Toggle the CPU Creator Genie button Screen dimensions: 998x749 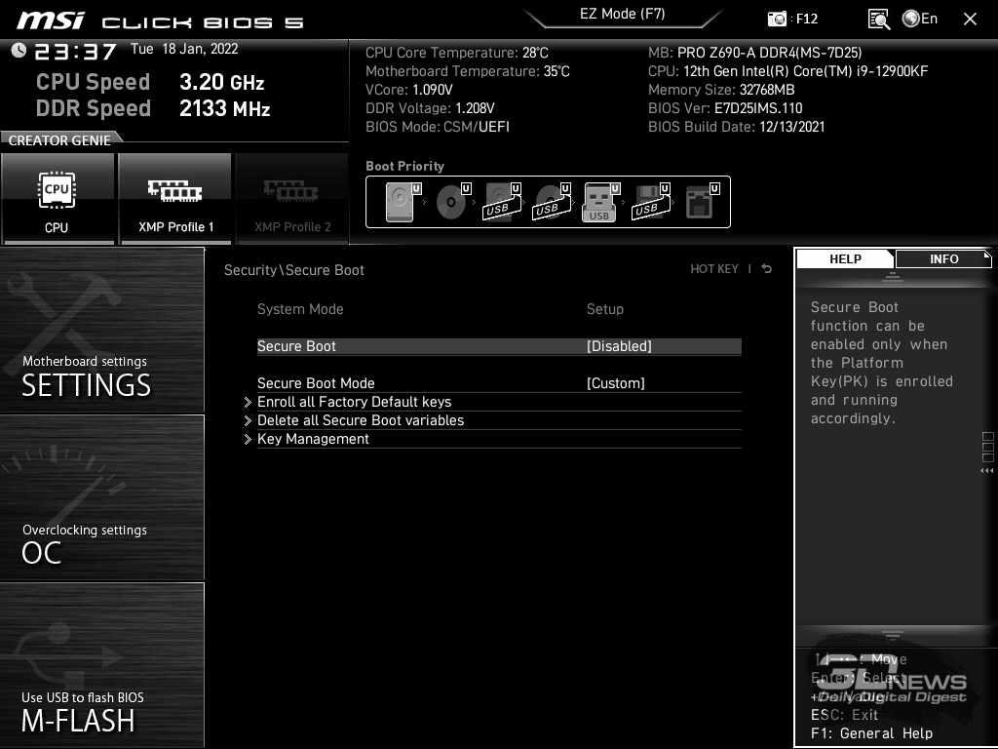pos(58,199)
